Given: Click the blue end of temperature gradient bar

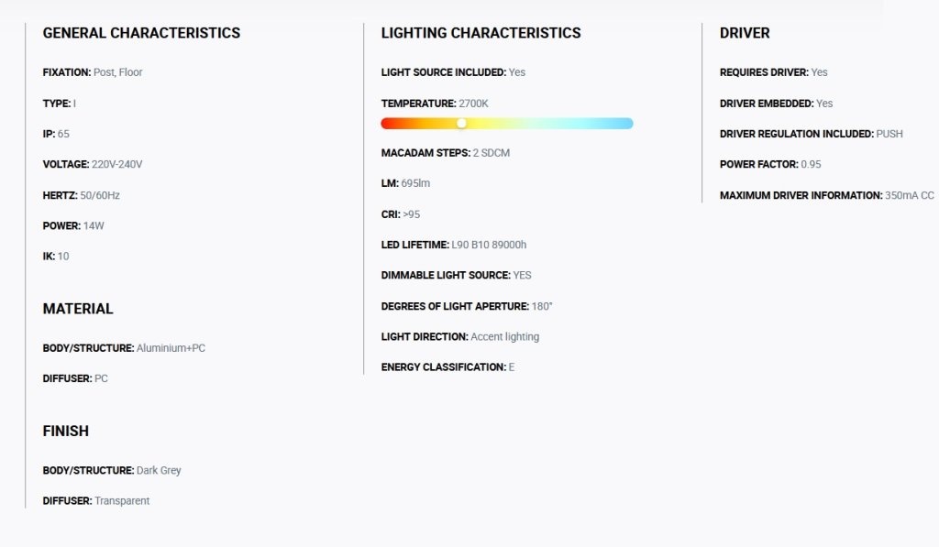Looking at the screenshot, I should pos(625,124).
